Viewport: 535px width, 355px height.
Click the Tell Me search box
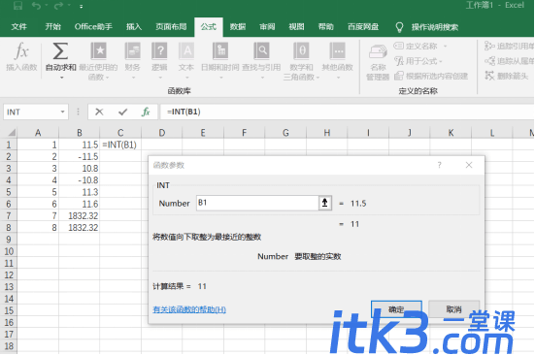435,27
